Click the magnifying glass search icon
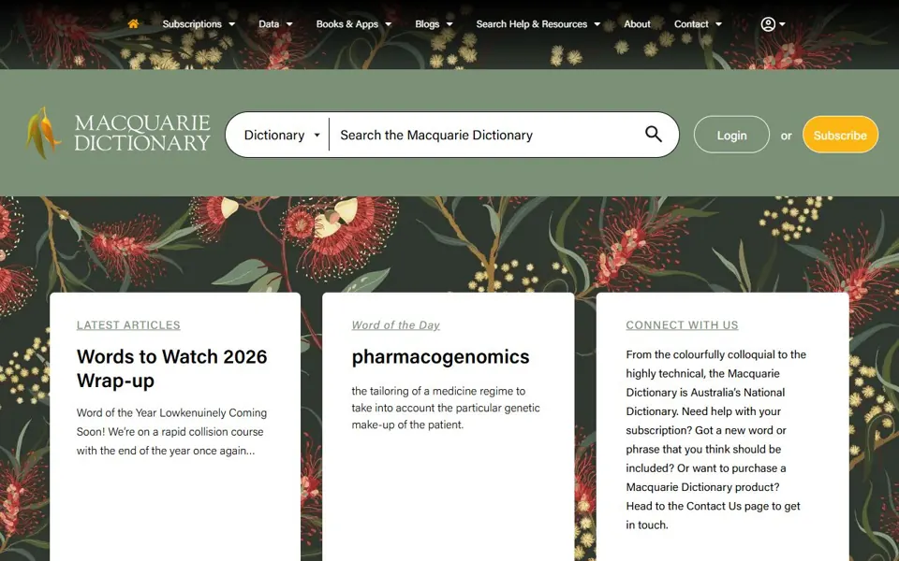899x561 pixels. pyautogui.click(x=653, y=134)
